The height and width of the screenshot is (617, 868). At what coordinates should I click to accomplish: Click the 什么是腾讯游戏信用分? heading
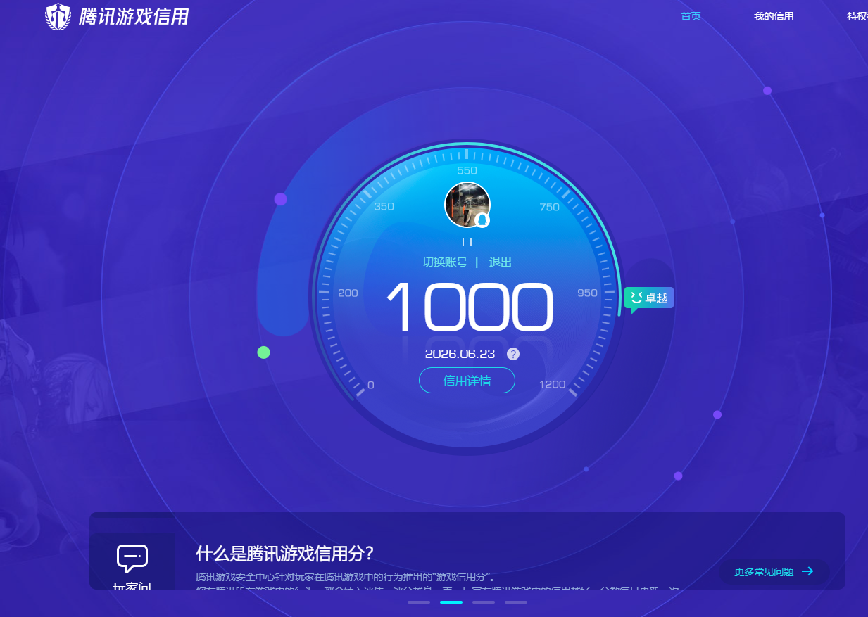284,553
